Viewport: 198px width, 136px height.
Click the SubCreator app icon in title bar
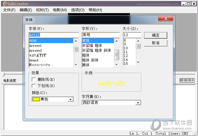click(5, 4)
